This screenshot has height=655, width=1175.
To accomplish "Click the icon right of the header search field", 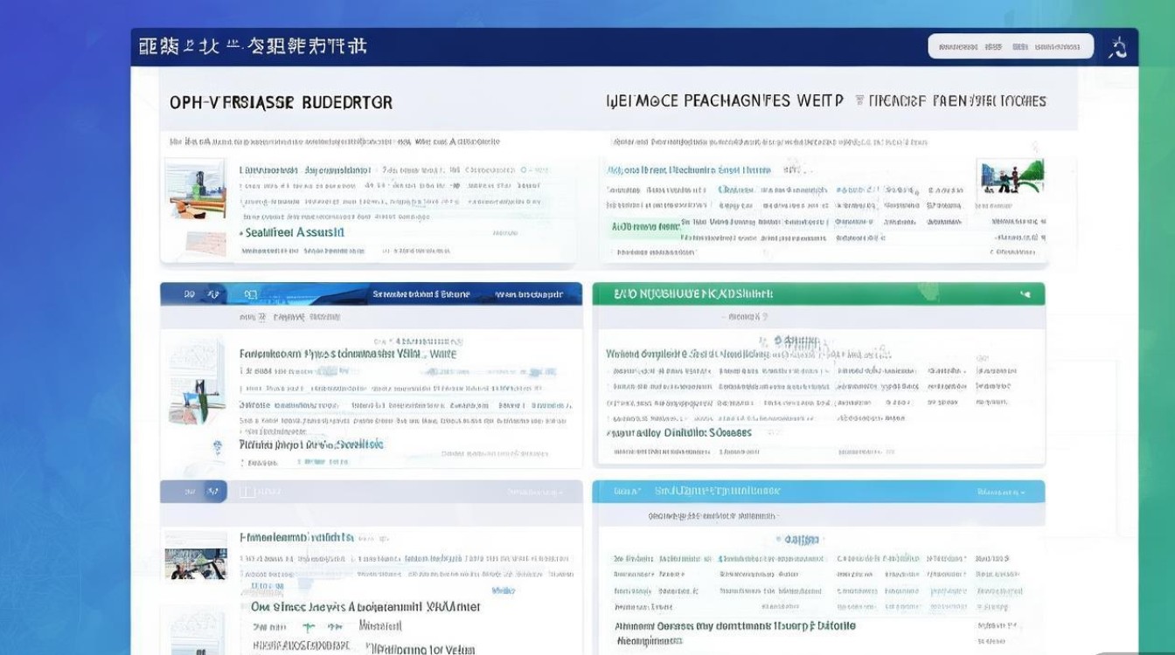I will (1117, 47).
